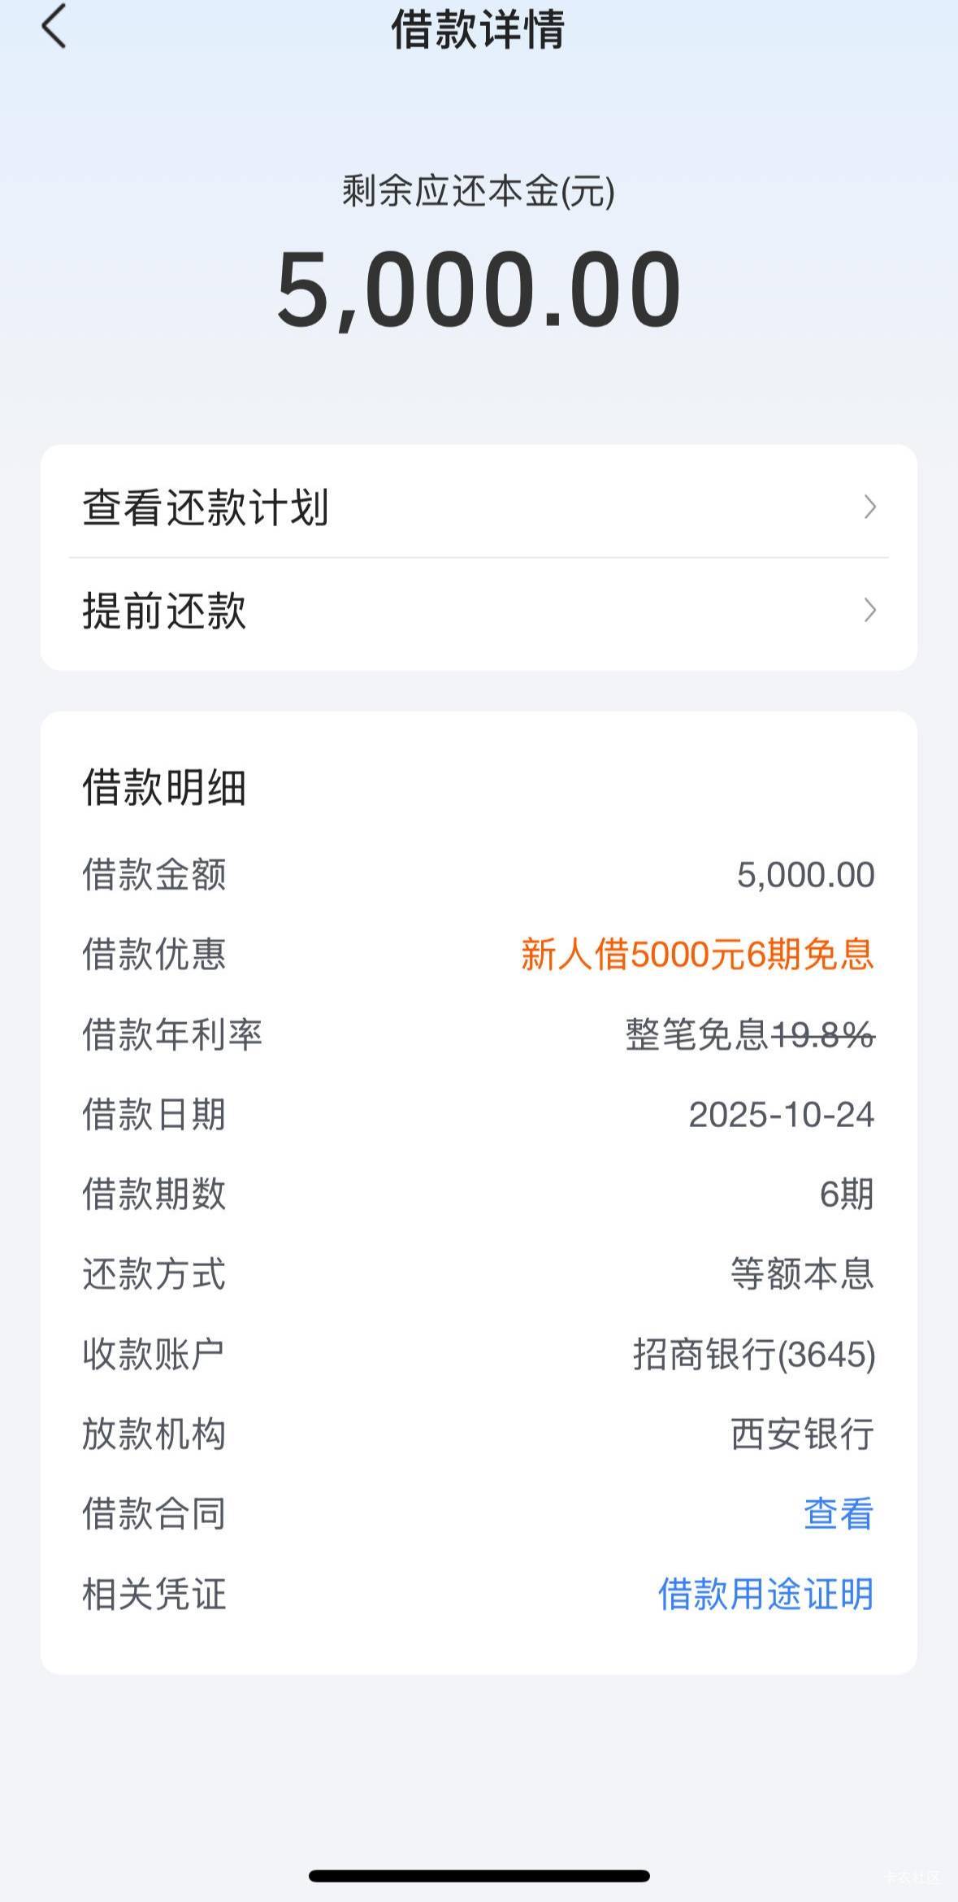Open 借款用途证明 voucher link
958x1902 pixels.
pos(765,1594)
